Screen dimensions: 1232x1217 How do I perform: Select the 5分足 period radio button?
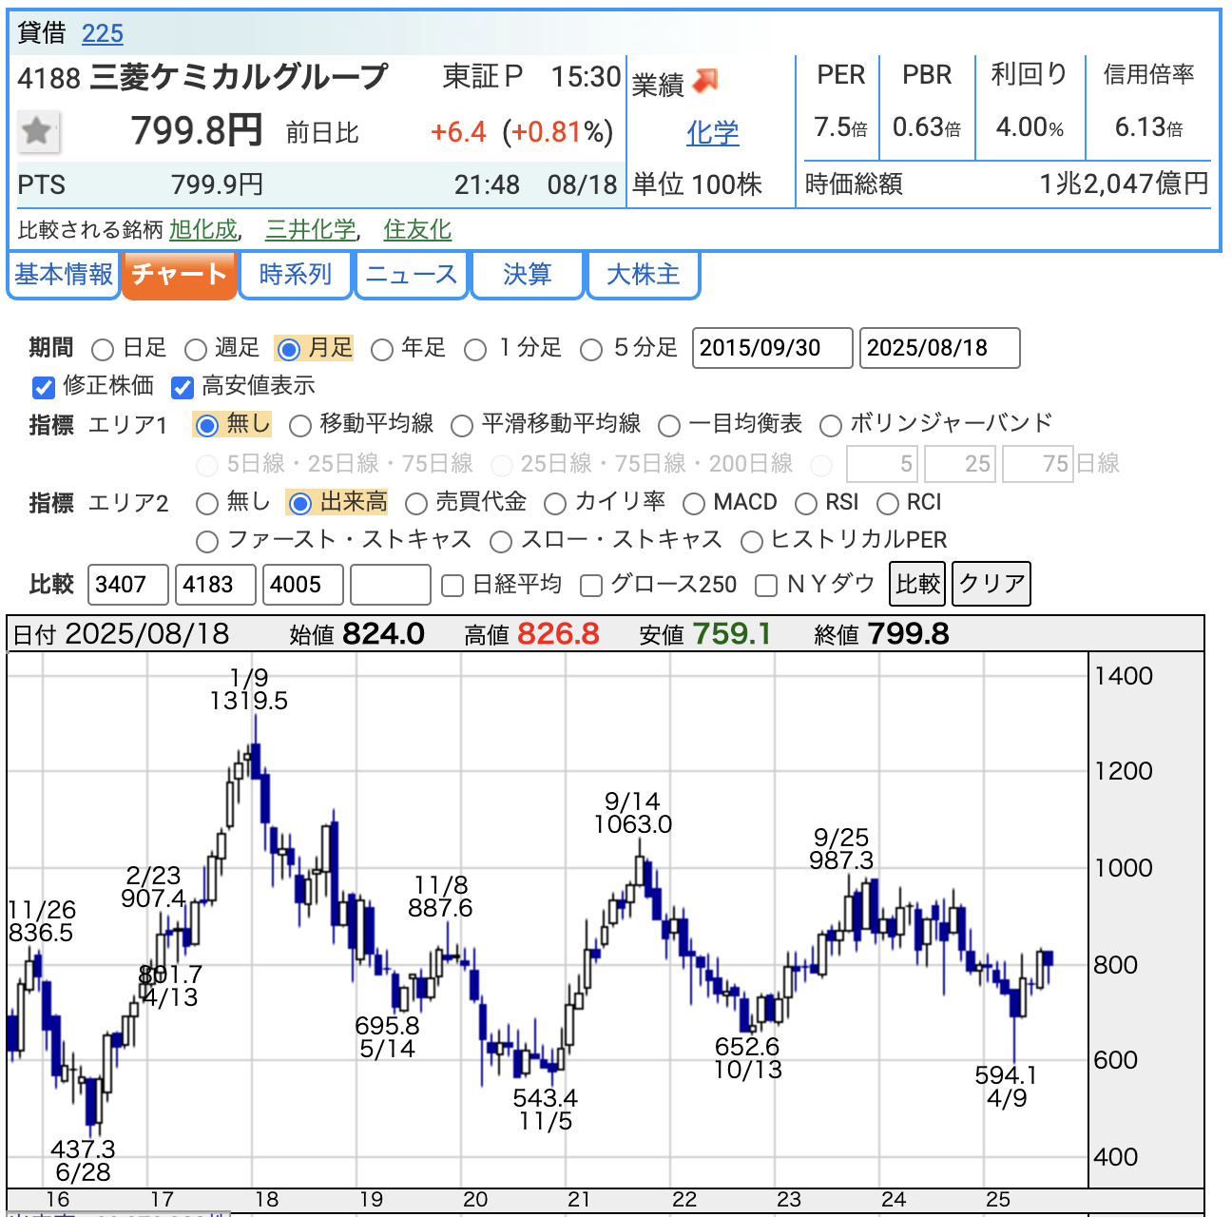tap(591, 350)
